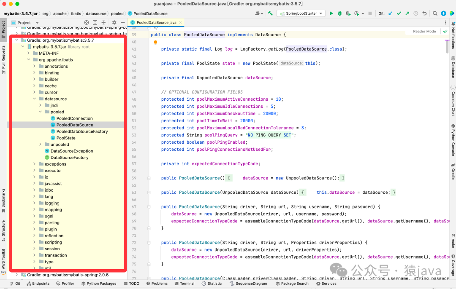This screenshot has height=289, width=456.
Task: Open SpringbootStarter run configuration dropdown
Action: coord(301,13)
